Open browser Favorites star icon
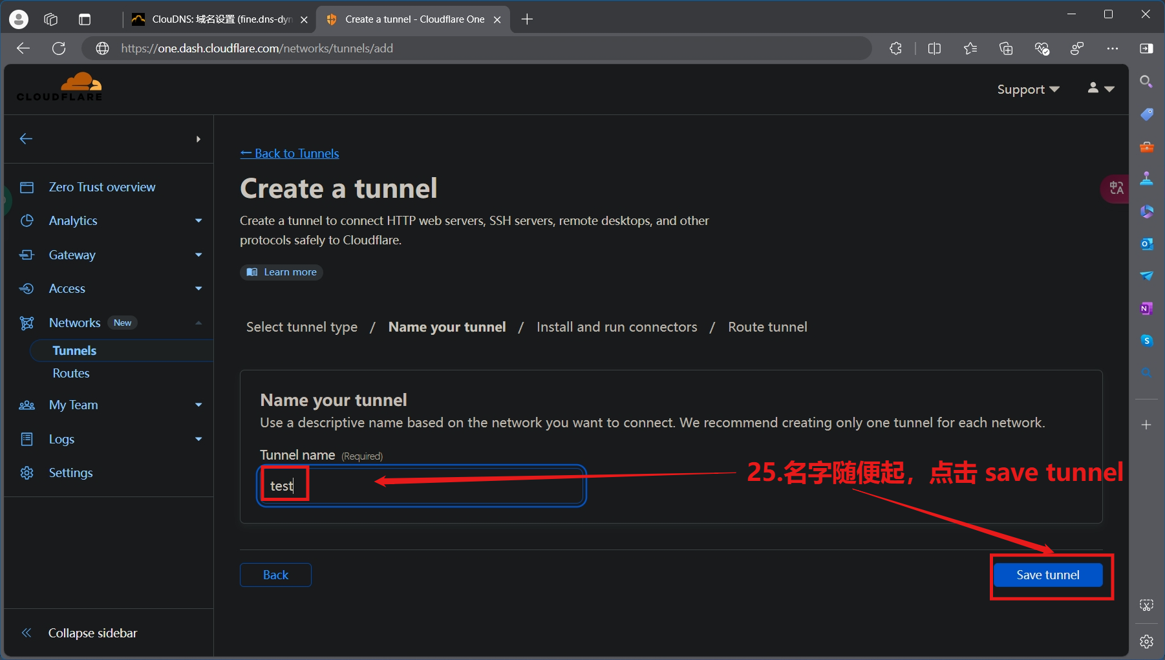Image resolution: width=1165 pixels, height=660 pixels. pos(970,48)
